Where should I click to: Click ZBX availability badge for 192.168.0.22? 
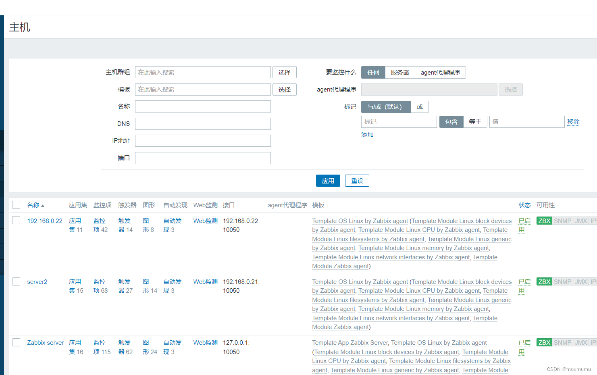[x=544, y=221]
